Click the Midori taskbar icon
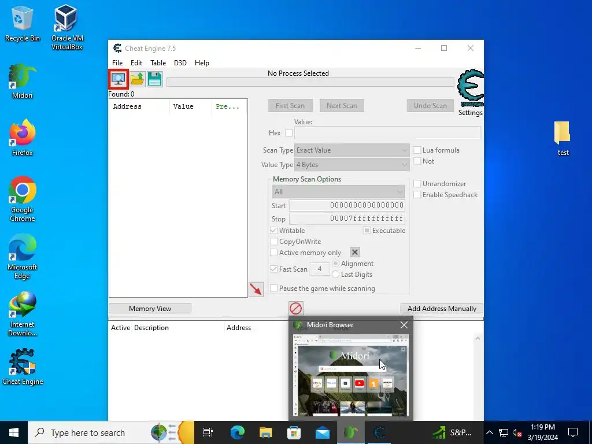This screenshot has width=592, height=444. click(351, 432)
